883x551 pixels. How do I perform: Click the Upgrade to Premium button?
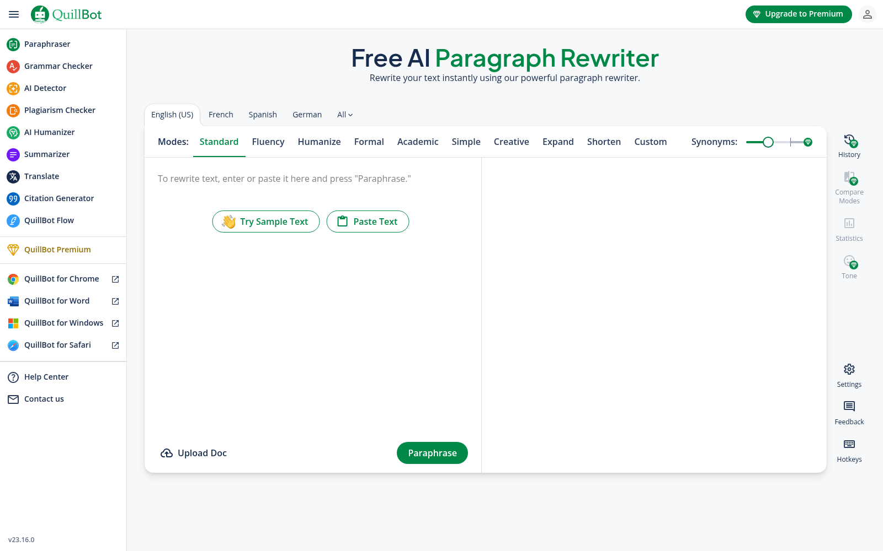pos(798,14)
